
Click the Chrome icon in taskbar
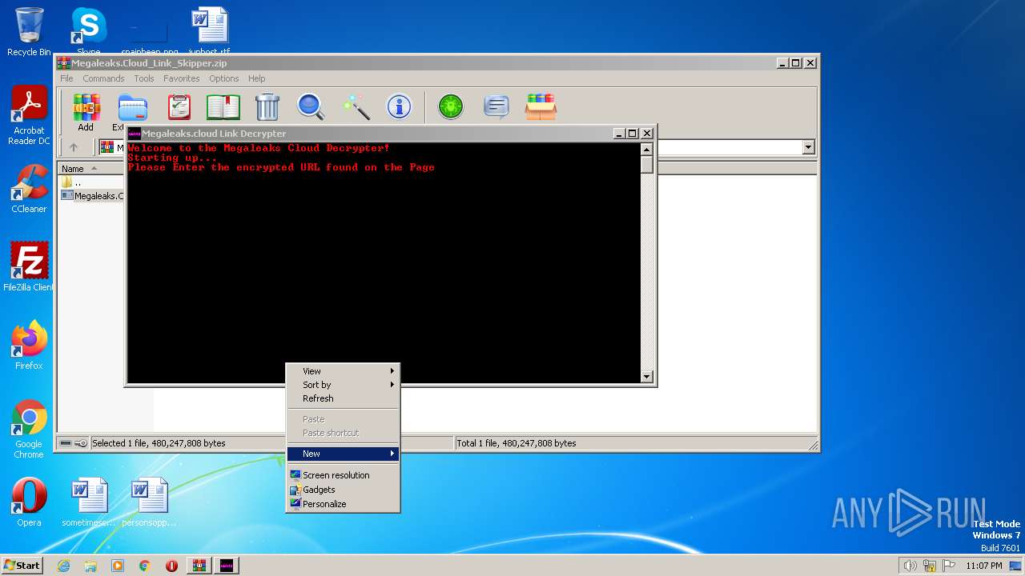click(x=145, y=566)
